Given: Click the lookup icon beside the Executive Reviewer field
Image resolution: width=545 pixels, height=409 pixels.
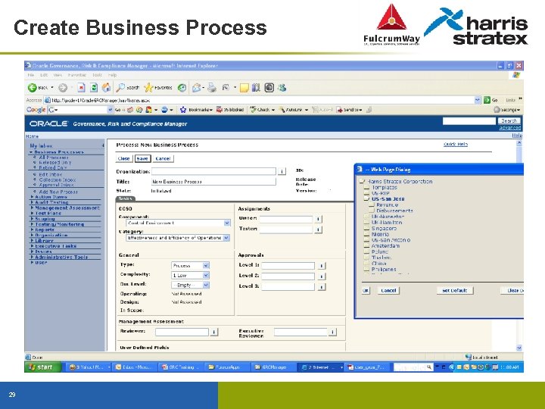Looking at the screenshot, I should click(x=332, y=333).
